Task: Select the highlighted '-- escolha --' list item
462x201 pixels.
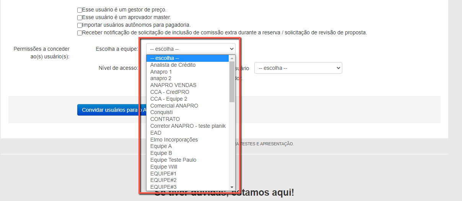Action: [x=164, y=58]
